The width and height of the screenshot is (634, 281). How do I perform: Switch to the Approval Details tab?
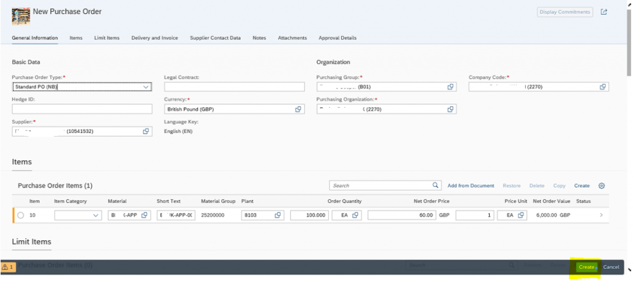point(337,38)
